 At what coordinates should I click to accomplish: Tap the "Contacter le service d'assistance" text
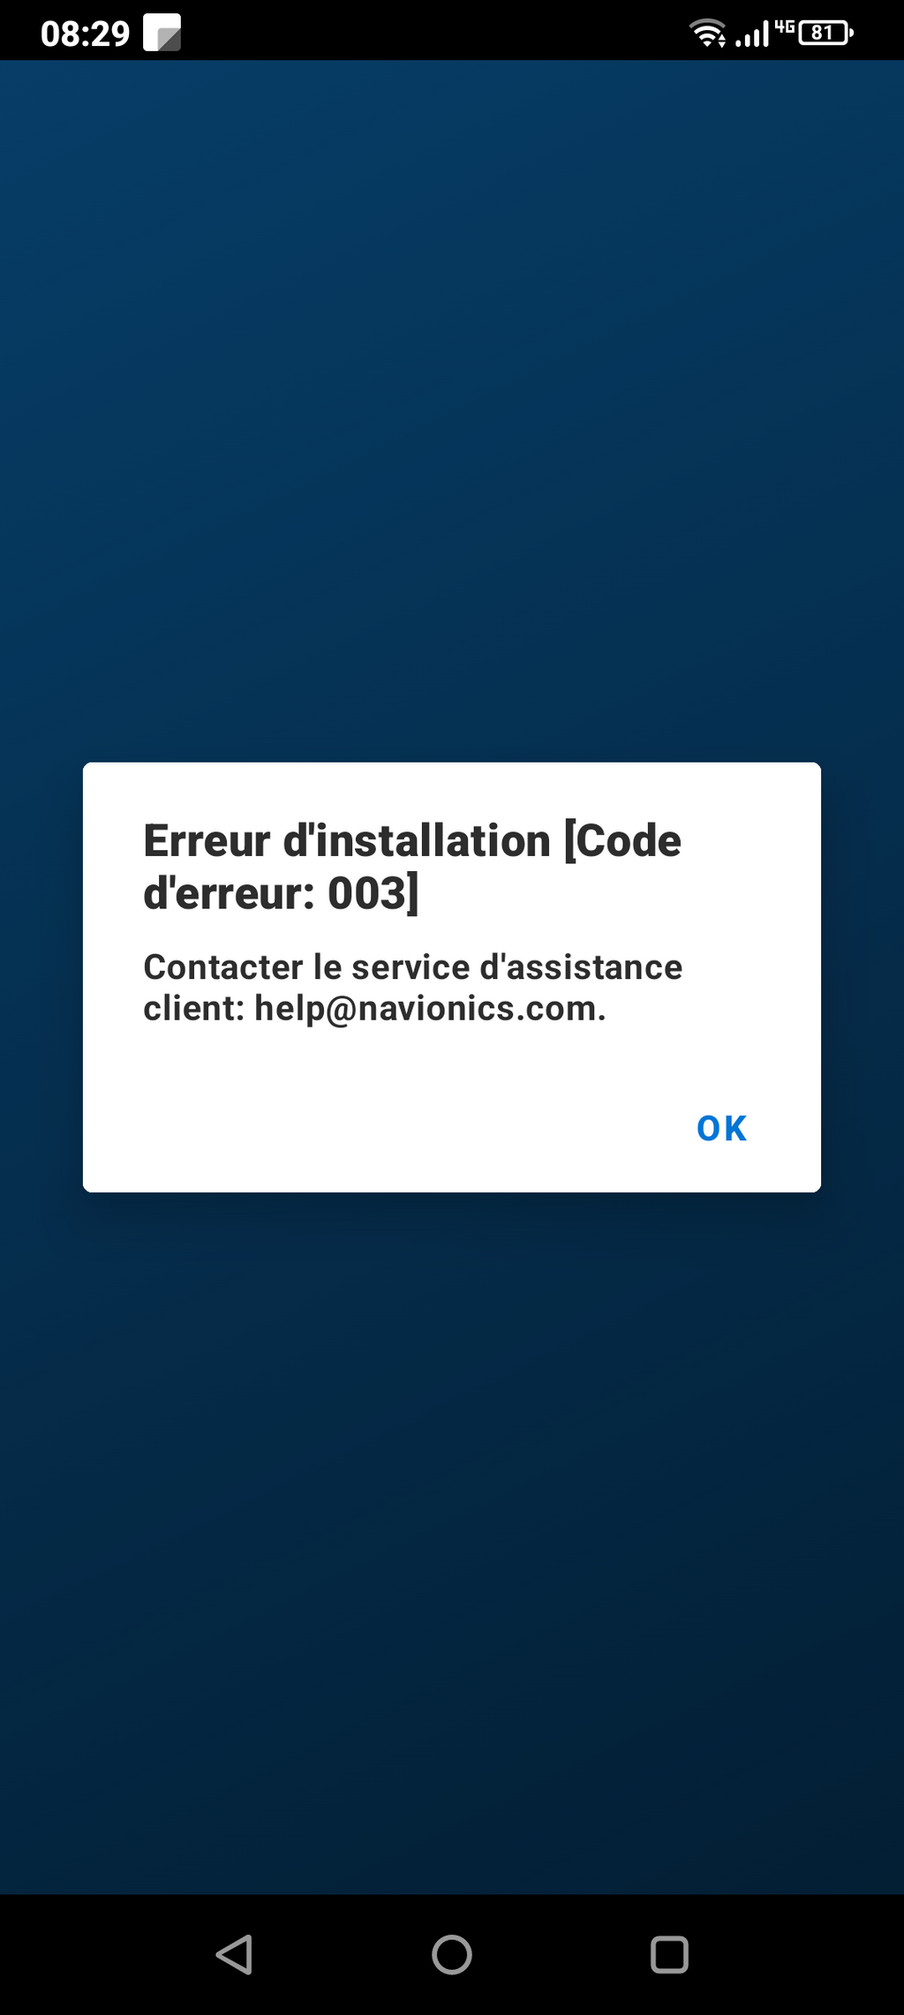point(413,966)
